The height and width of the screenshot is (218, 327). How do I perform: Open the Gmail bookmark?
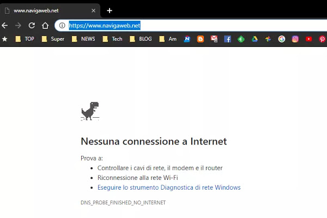pos(214,39)
